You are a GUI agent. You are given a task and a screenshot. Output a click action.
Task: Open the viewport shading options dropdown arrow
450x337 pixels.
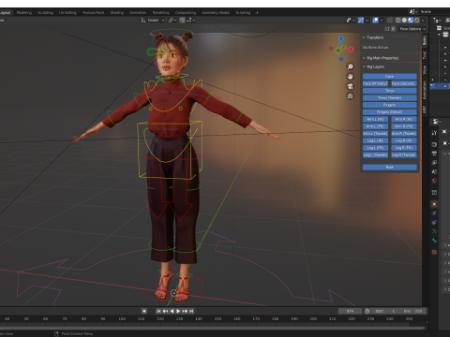click(423, 21)
